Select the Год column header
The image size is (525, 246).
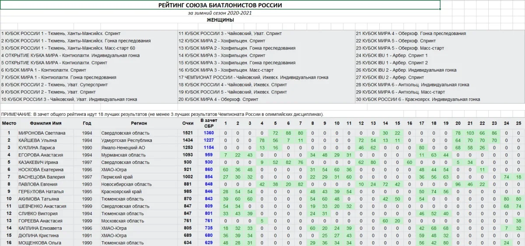pos(87,123)
